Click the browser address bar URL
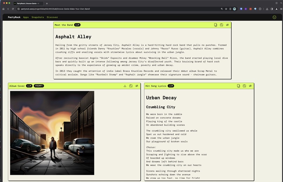Image resolution: width=283 pixels, height=182 pixels. click(x=55, y=9)
